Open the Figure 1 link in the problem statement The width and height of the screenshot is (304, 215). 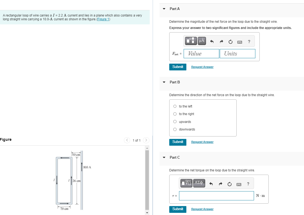(103, 19)
